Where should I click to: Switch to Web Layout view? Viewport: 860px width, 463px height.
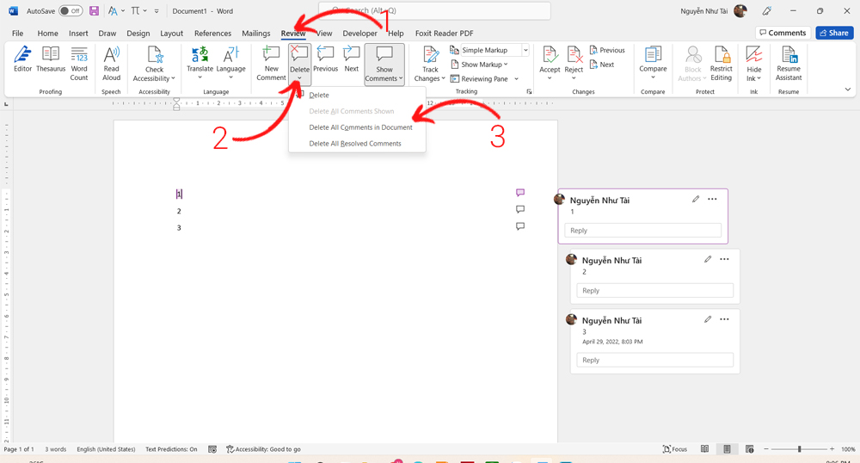(x=749, y=449)
